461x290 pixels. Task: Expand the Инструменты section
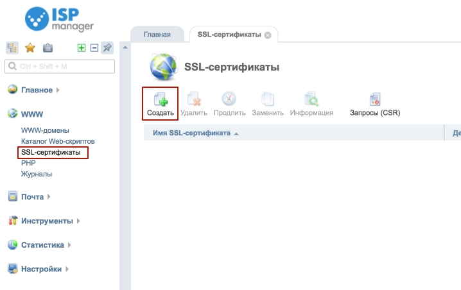(x=47, y=221)
